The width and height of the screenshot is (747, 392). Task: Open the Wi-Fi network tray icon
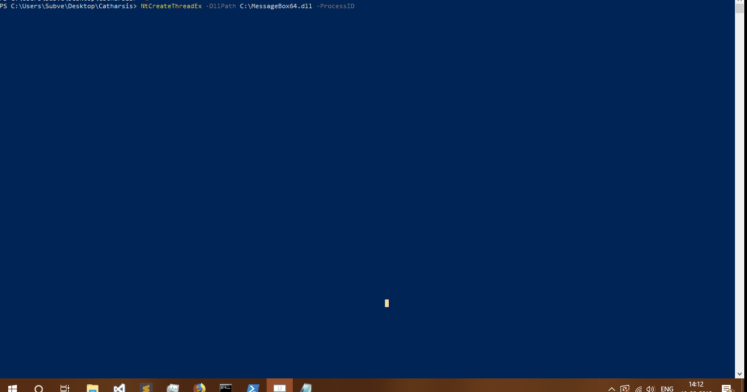[x=638, y=389]
